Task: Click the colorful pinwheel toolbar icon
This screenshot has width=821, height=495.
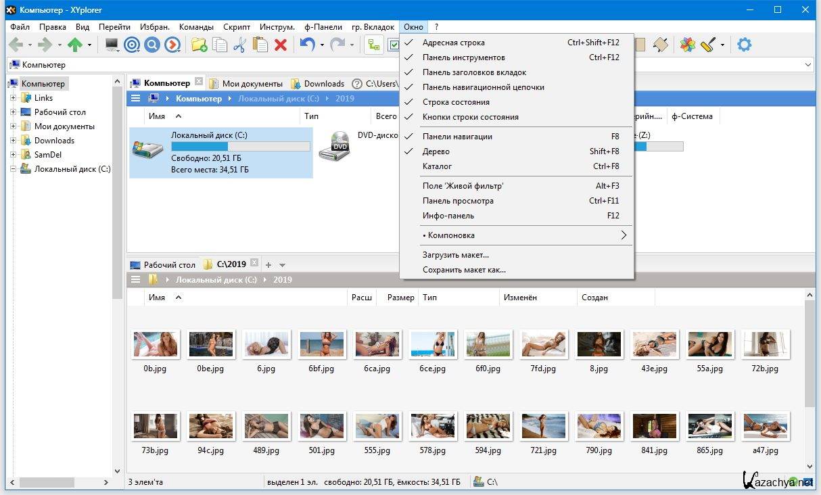Action: coord(687,45)
